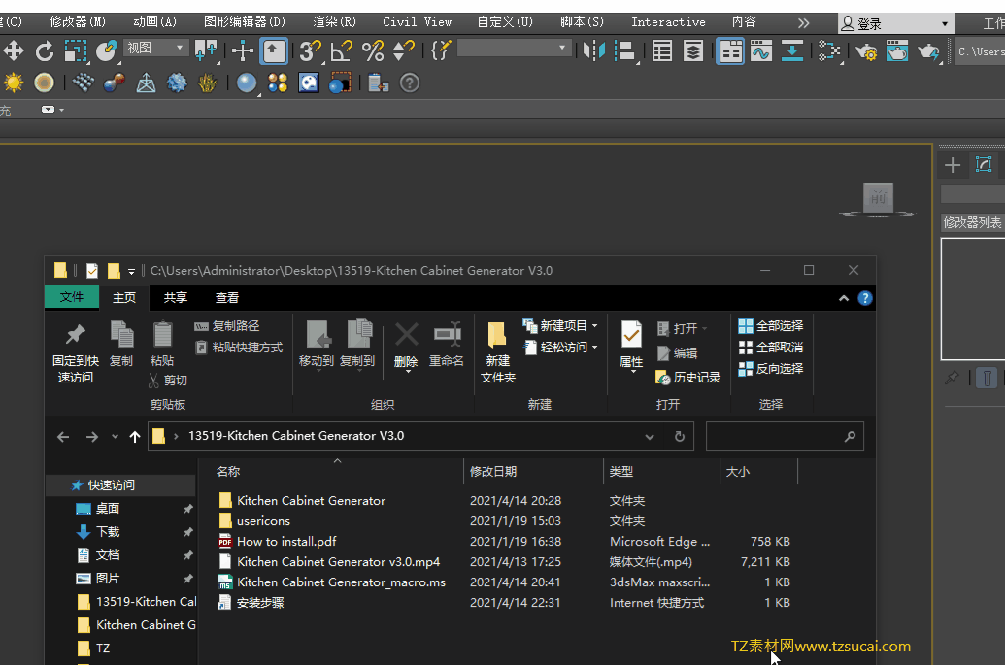Open the Curve Editor icon
Viewport: 1005px width, 665px height.
tap(761, 50)
